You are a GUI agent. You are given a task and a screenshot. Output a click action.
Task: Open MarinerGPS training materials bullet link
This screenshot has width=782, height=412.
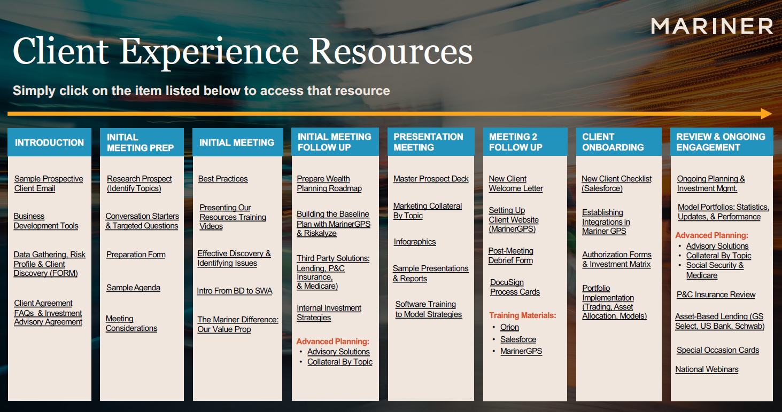click(521, 351)
